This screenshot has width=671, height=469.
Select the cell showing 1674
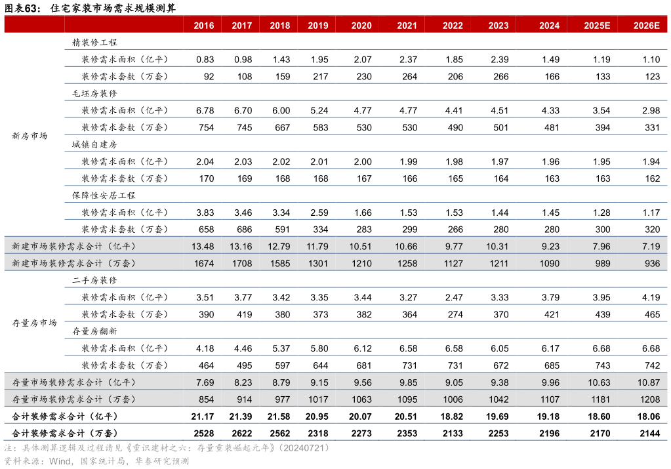(x=203, y=264)
